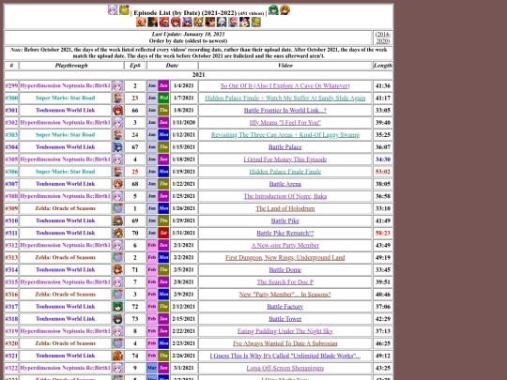
Task: Open 'The Introduction Of Noire, Baka' video
Action: [x=285, y=196]
